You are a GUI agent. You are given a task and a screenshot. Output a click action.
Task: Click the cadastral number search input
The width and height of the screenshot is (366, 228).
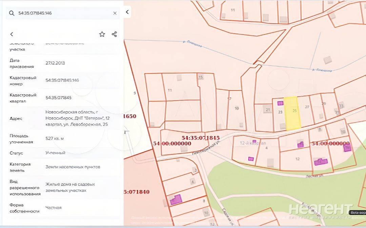(61, 13)
